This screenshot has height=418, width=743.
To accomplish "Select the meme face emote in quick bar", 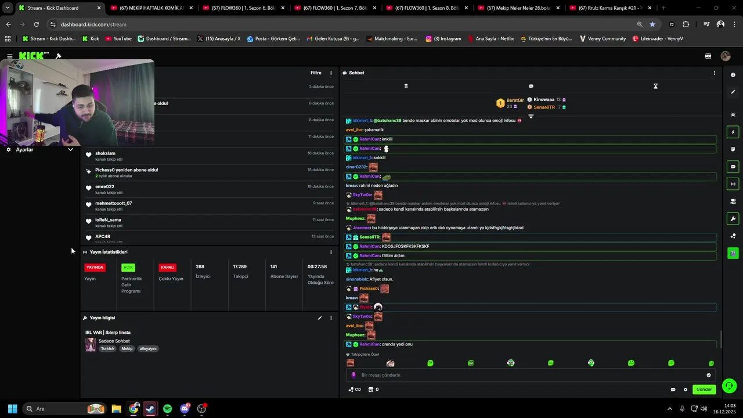I will coord(391,363).
